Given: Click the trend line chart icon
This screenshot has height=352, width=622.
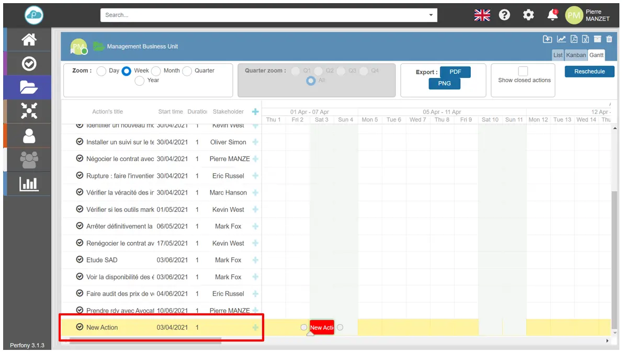Looking at the screenshot, I should point(561,39).
